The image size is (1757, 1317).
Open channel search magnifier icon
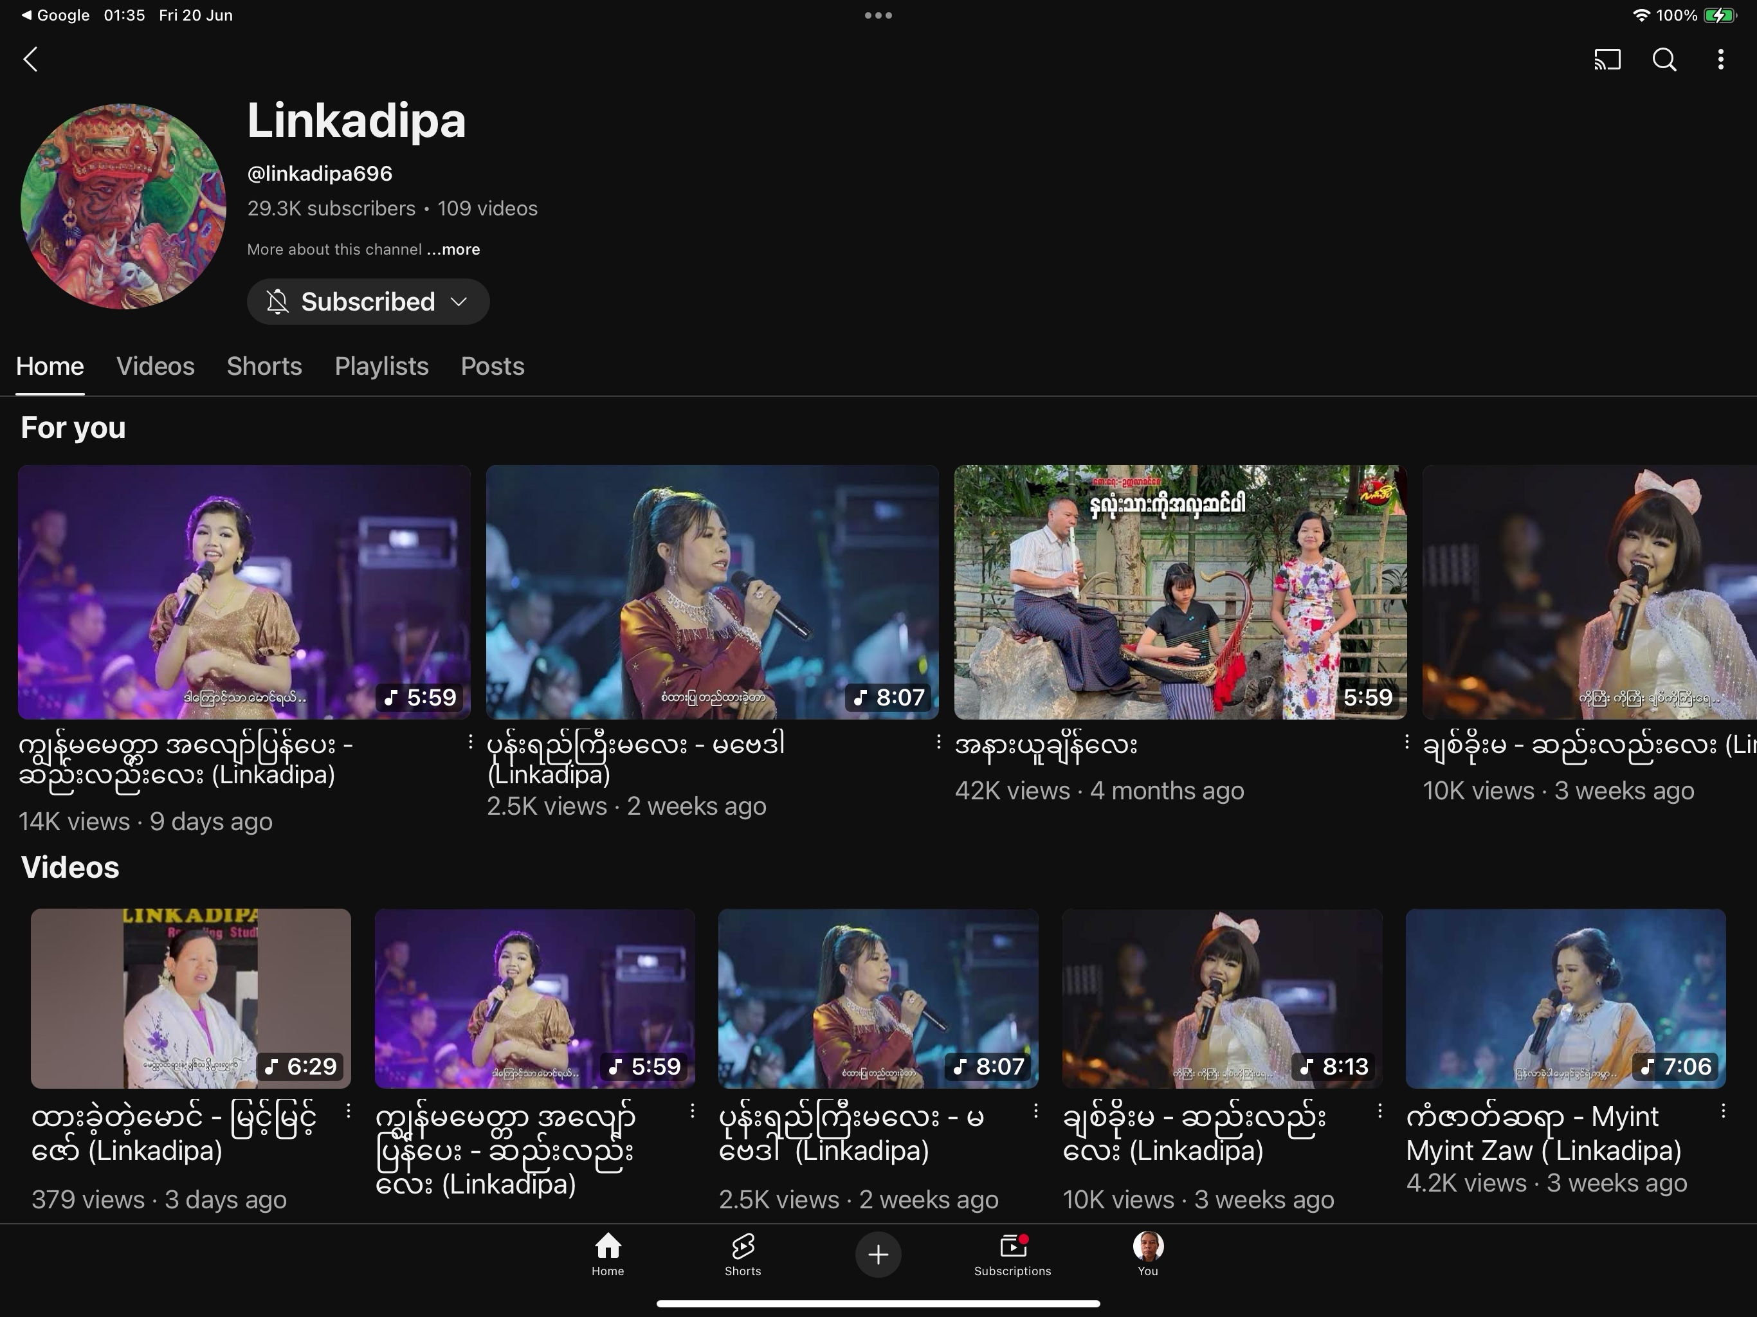(1664, 60)
